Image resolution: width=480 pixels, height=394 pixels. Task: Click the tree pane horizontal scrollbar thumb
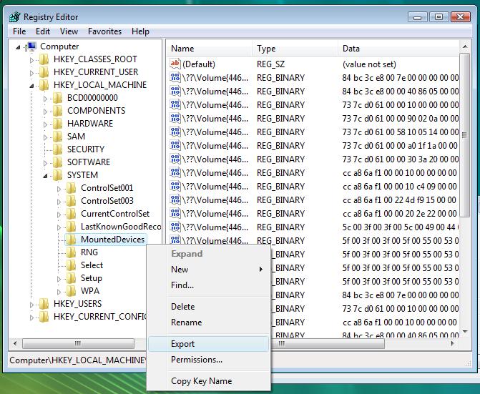point(78,343)
